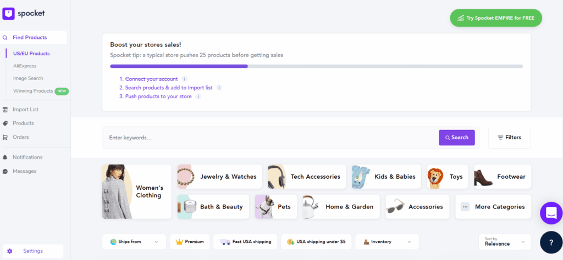
Task: Go to Import List page
Action: [x=25, y=110]
